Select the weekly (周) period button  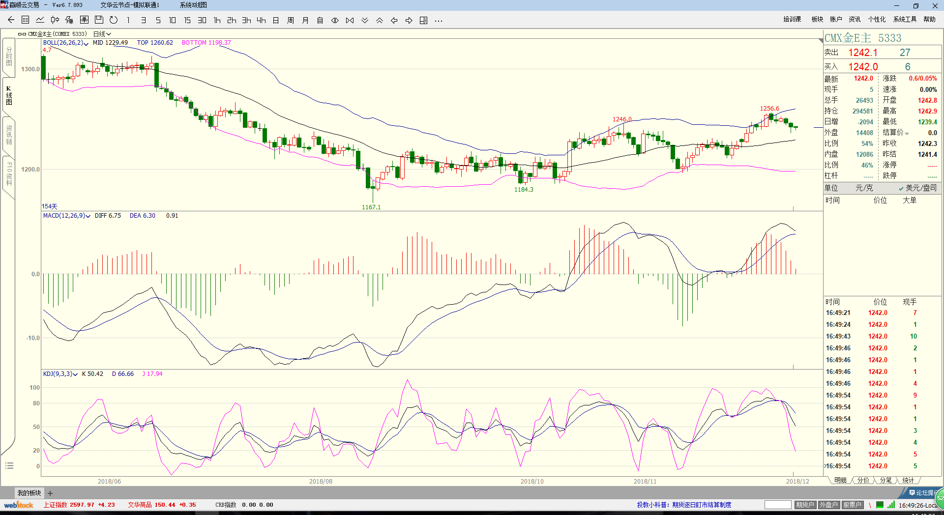(291, 20)
